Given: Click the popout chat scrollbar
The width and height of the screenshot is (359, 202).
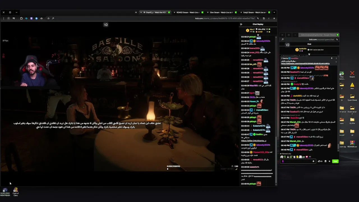Looking at the screenshot, I should click(x=338, y=146).
